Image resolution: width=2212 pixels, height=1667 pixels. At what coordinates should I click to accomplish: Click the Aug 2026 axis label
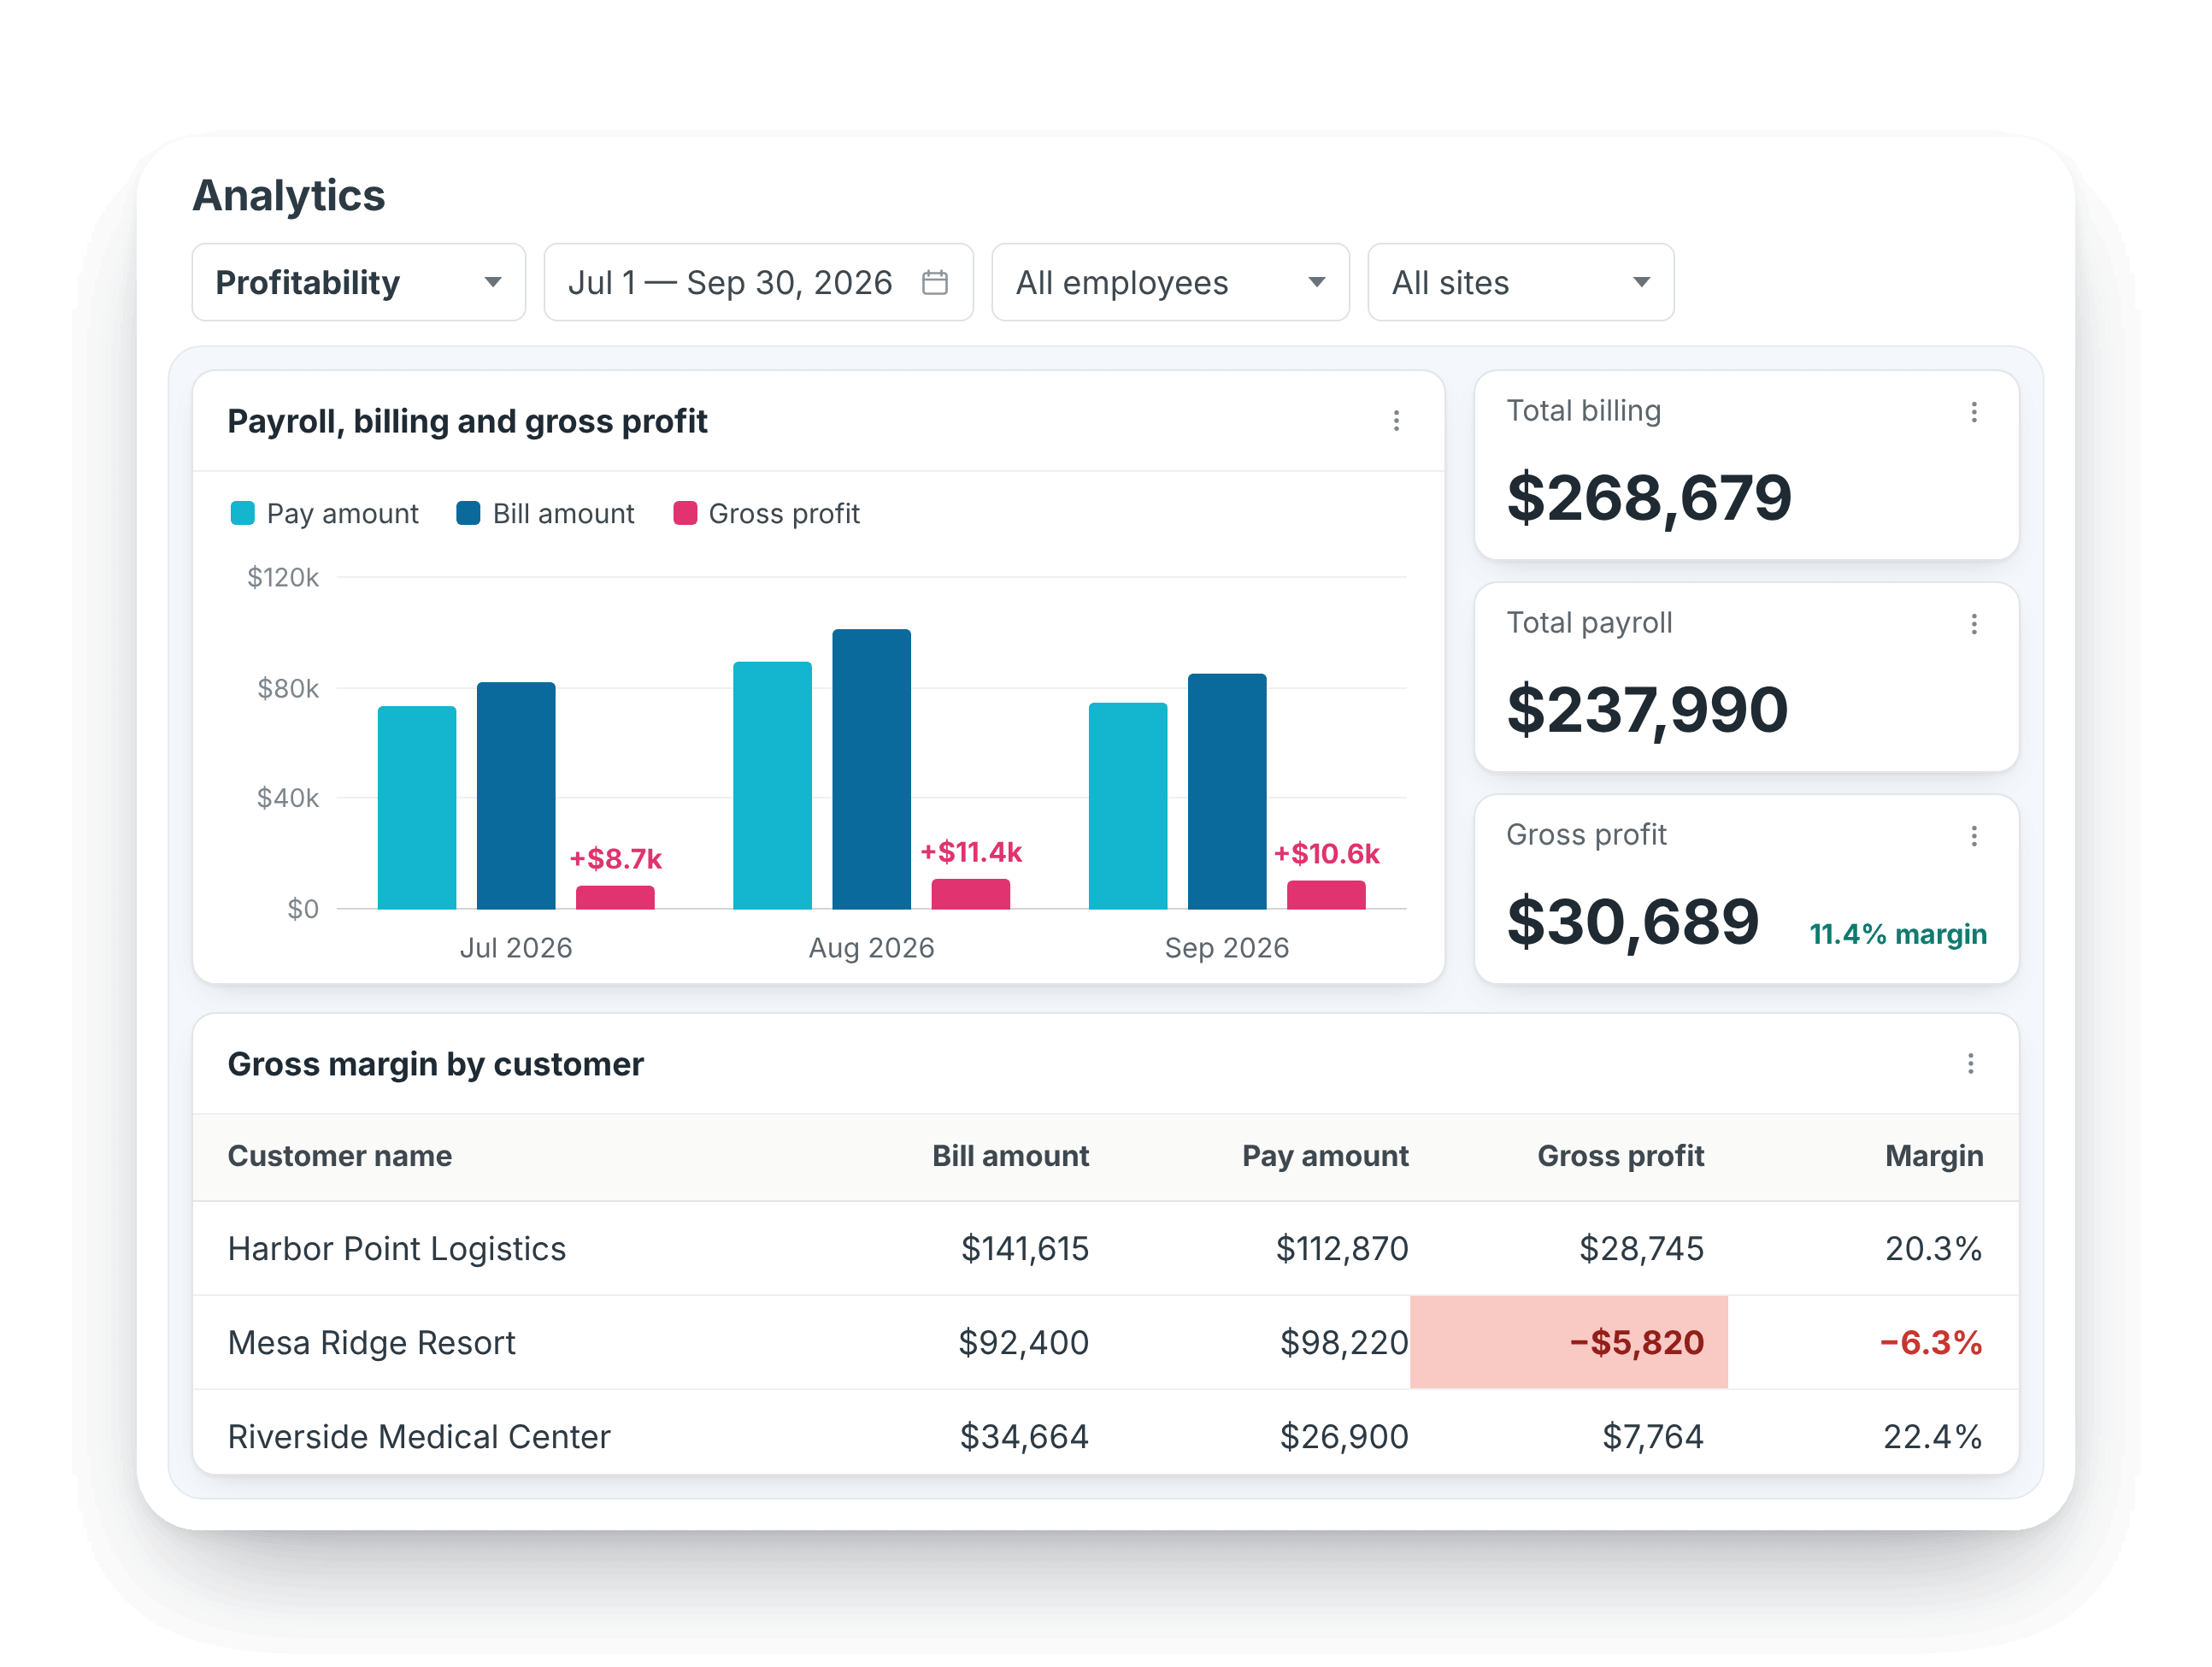(x=871, y=948)
